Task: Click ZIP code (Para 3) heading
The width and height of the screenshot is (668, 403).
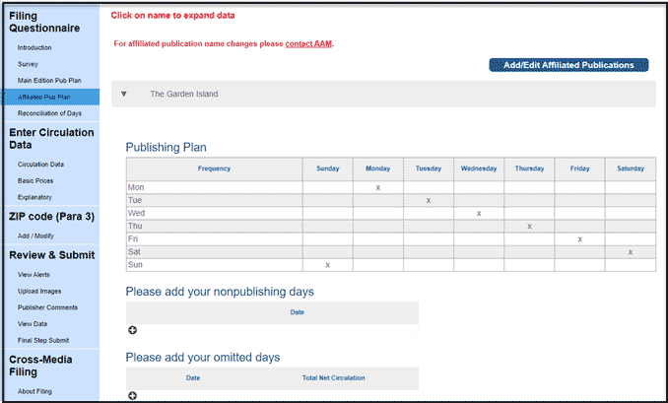Action: (51, 217)
